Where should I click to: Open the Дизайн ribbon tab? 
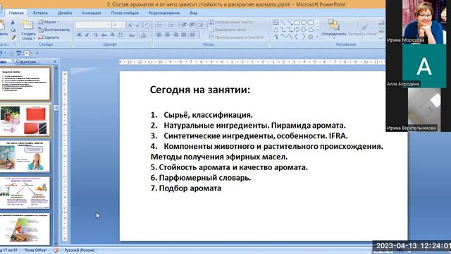pos(65,13)
